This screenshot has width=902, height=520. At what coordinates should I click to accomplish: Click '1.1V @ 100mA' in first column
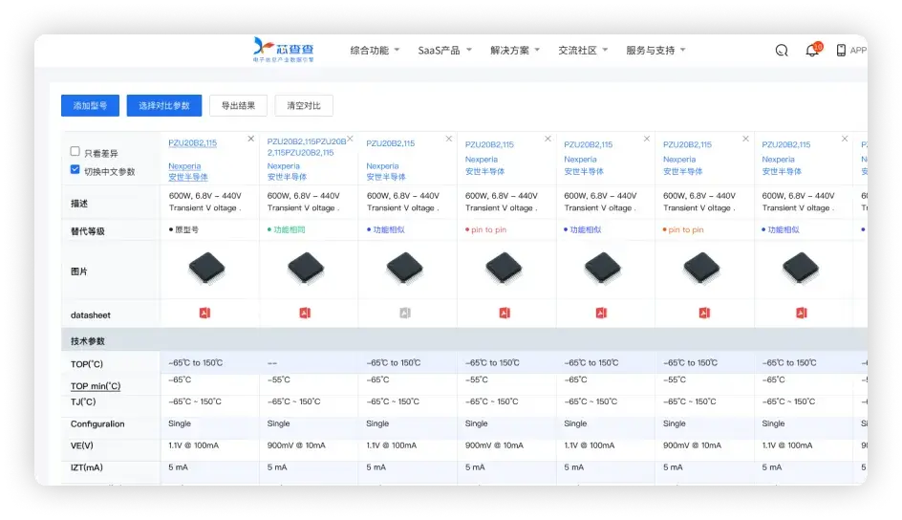coord(193,445)
